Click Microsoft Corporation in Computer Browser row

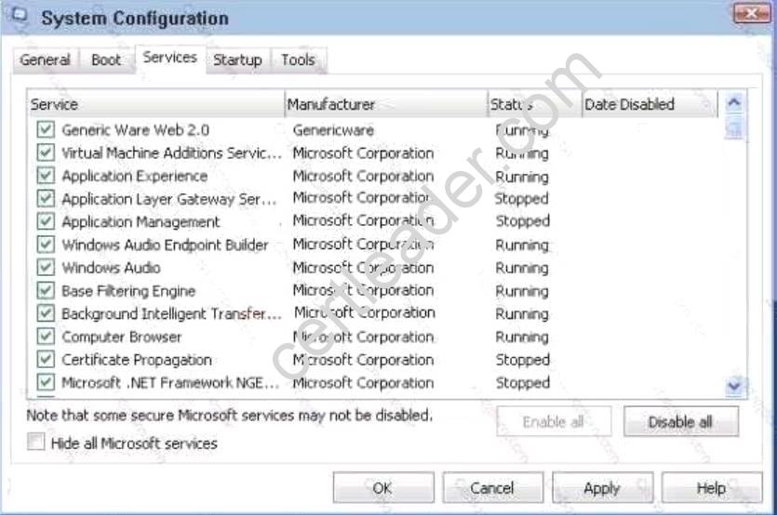coord(363,337)
